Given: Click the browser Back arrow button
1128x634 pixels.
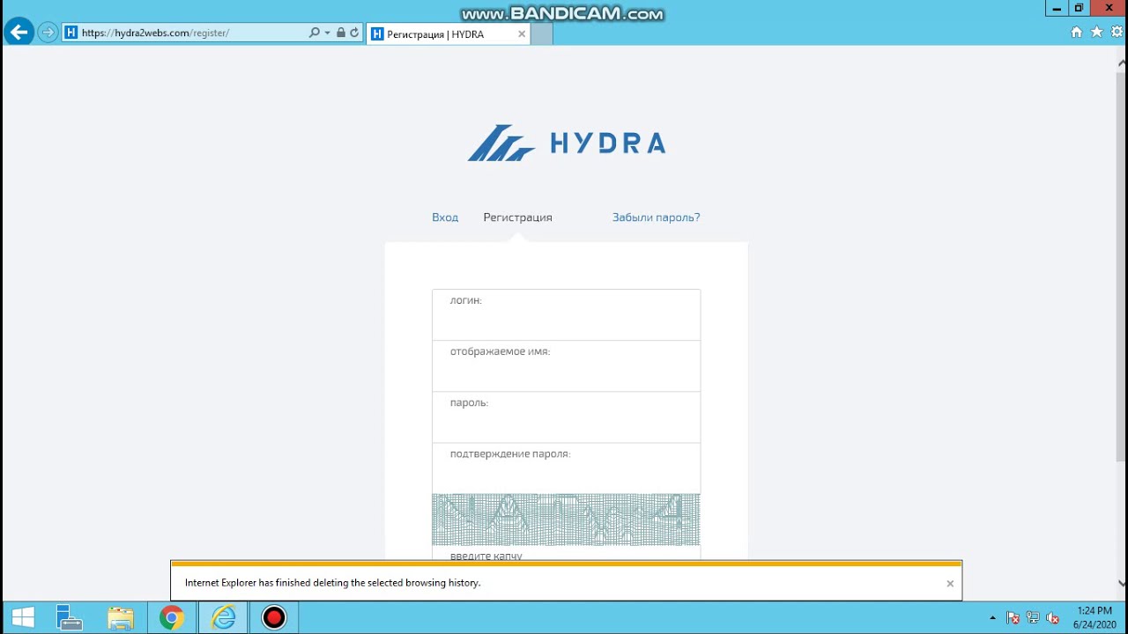Looking at the screenshot, I should click(19, 33).
